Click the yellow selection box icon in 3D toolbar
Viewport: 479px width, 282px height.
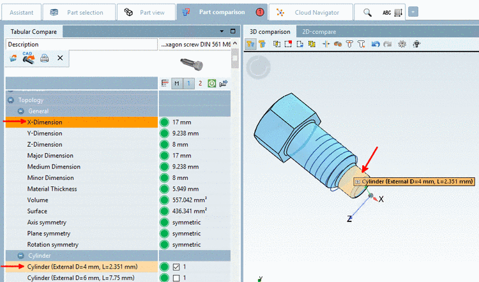click(x=277, y=44)
